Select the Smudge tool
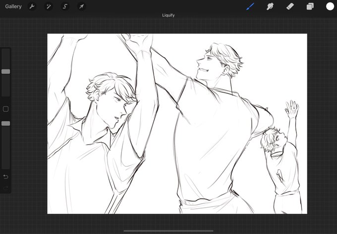The image size is (337, 234). pos(270,6)
